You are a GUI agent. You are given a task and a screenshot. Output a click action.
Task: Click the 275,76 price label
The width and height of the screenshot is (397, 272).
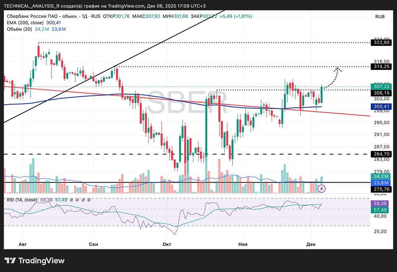click(x=382, y=189)
